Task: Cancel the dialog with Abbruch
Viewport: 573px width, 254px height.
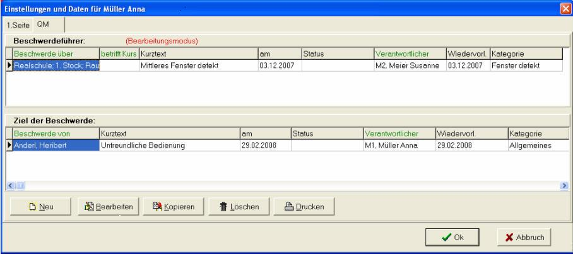Action: pyautogui.click(x=524, y=237)
